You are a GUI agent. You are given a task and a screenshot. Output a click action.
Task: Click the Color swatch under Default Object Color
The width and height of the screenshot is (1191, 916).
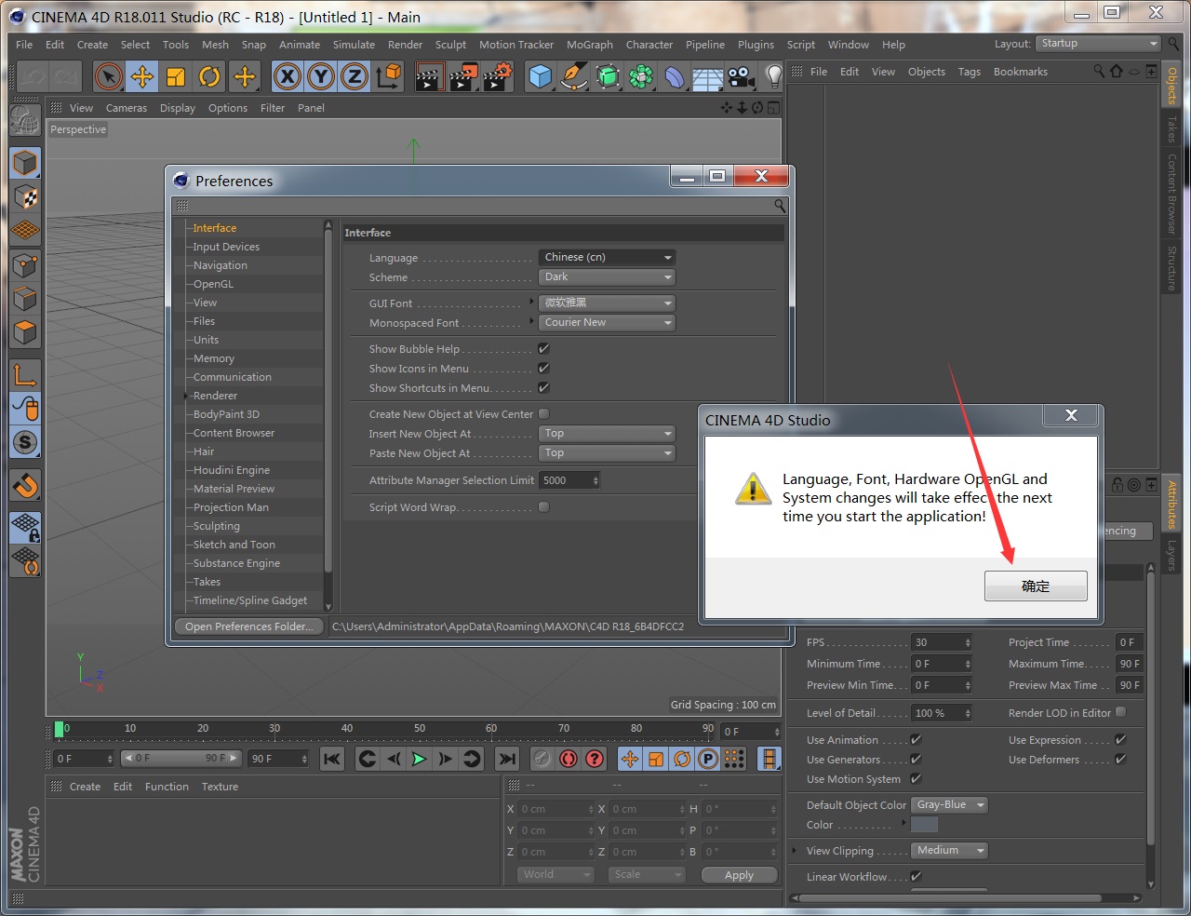point(924,825)
